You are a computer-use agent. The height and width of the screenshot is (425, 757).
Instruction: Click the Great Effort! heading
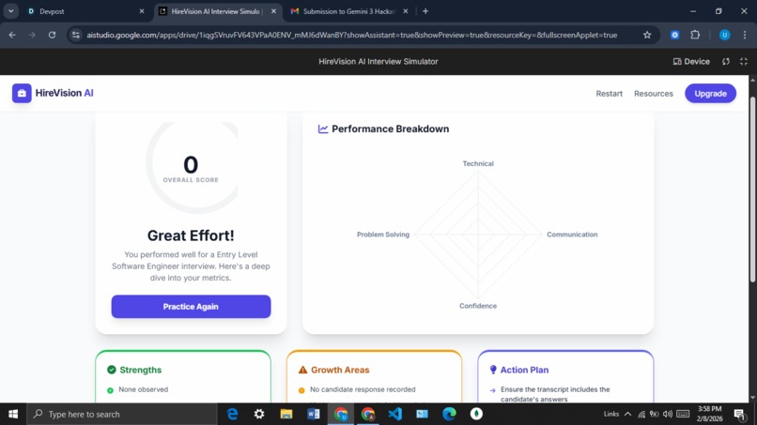pyautogui.click(x=191, y=235)
